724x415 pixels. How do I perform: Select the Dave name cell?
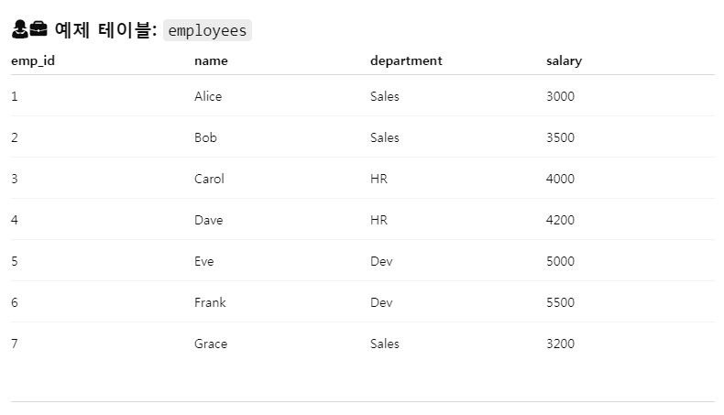click(209, 220)
